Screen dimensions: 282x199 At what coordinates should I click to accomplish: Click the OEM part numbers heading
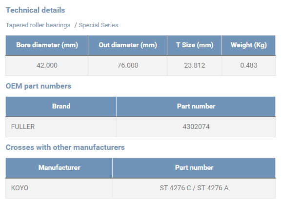pos(39,86)
